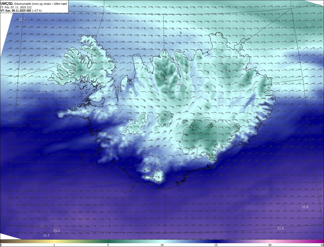Select the valid time 'VT: Sun. 09.11.2025 00Z (+27 h)'
Viewport: 324px width, 247px height.
tap(21, 11)
